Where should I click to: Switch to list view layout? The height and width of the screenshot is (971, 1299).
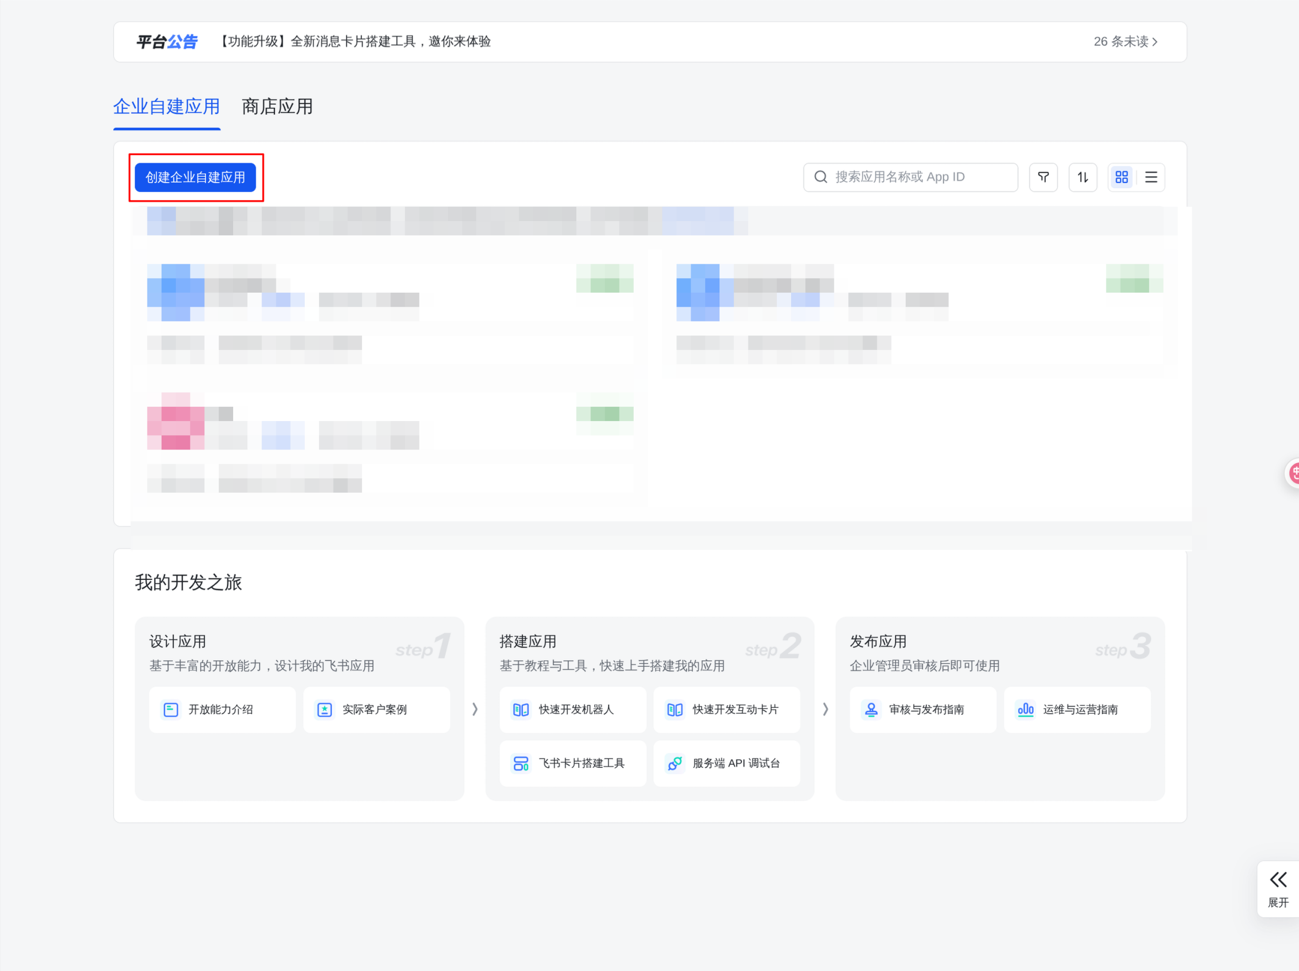pyautogui.click(x=1151, y=177)
